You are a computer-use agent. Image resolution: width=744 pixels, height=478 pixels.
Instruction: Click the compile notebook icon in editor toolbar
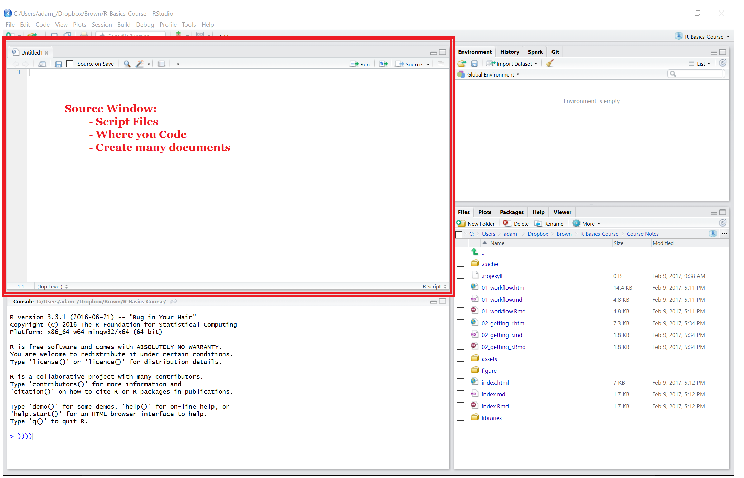tap(161, 64)
